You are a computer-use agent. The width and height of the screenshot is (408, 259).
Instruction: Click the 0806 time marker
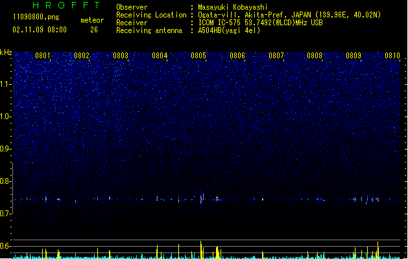click(x=237, y=56)
